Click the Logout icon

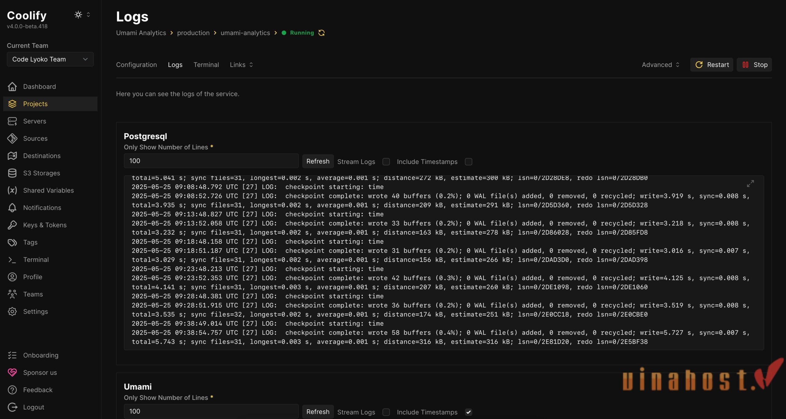12,407
